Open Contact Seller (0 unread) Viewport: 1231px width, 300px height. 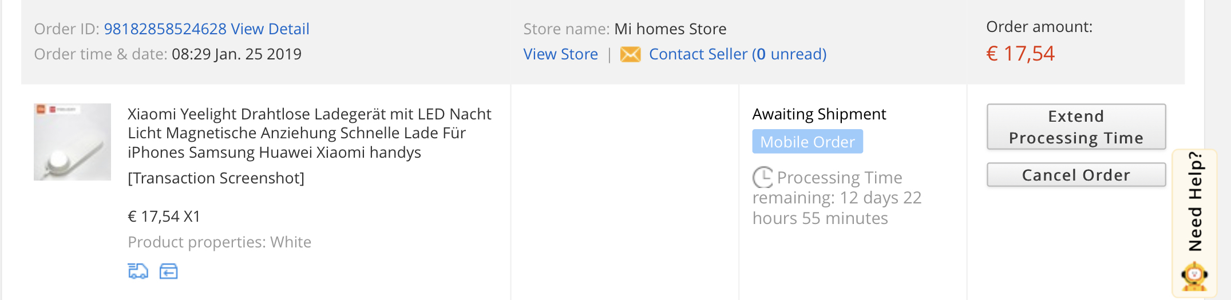pos(738,54)
